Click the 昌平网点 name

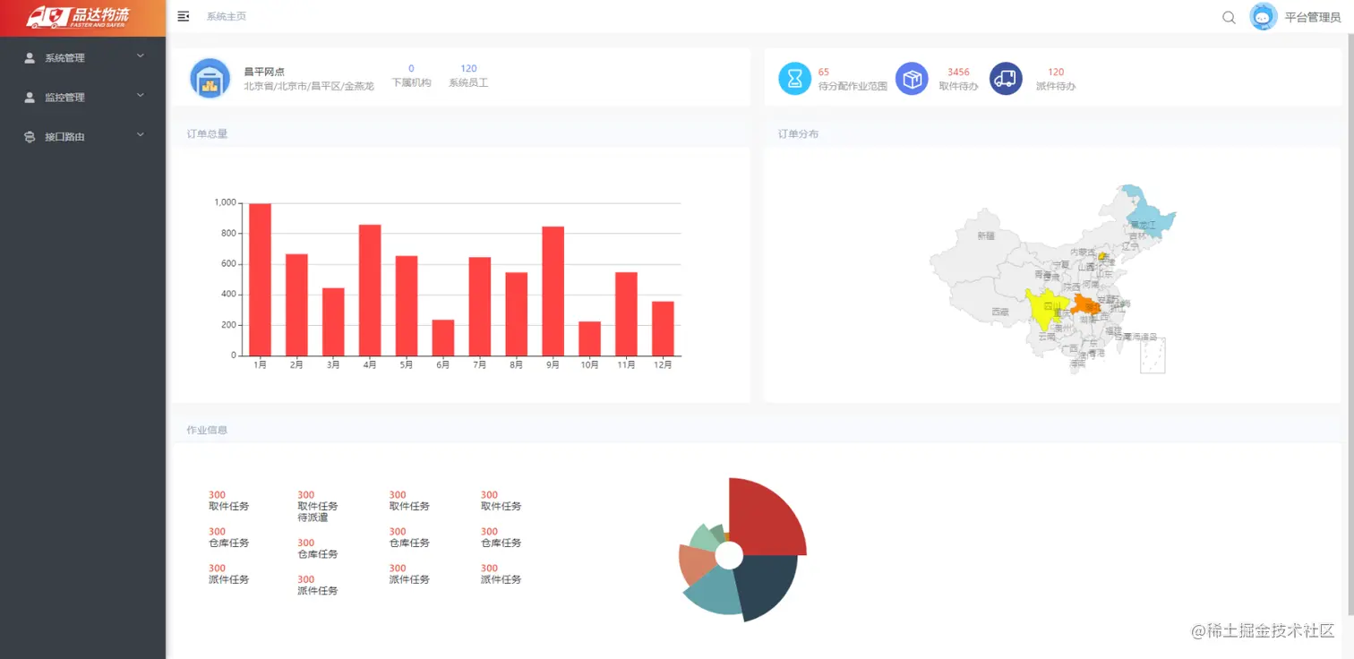[264, 72]
